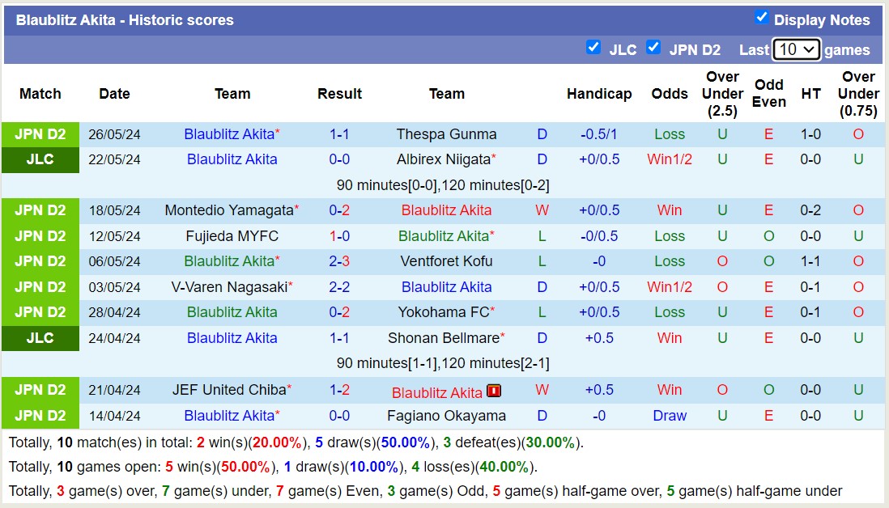Click JPN D2 badge for 26/05/24 match
This screenshot has width=889, height=508.
[x=40, y=134]
